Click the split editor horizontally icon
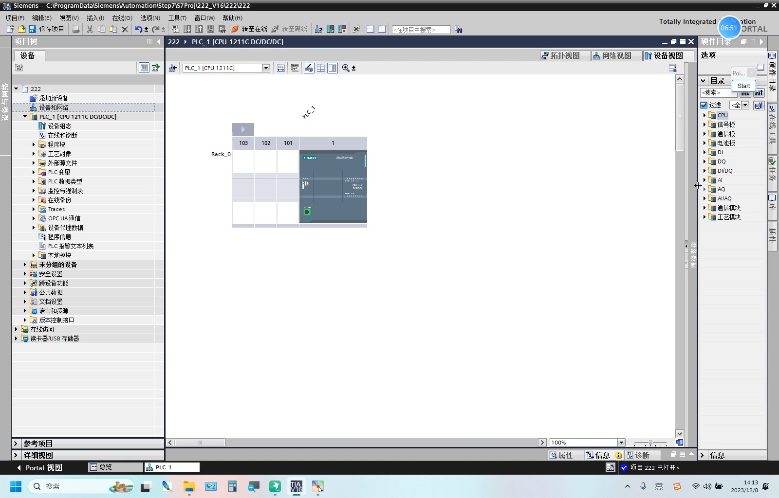 coord(370,29)
